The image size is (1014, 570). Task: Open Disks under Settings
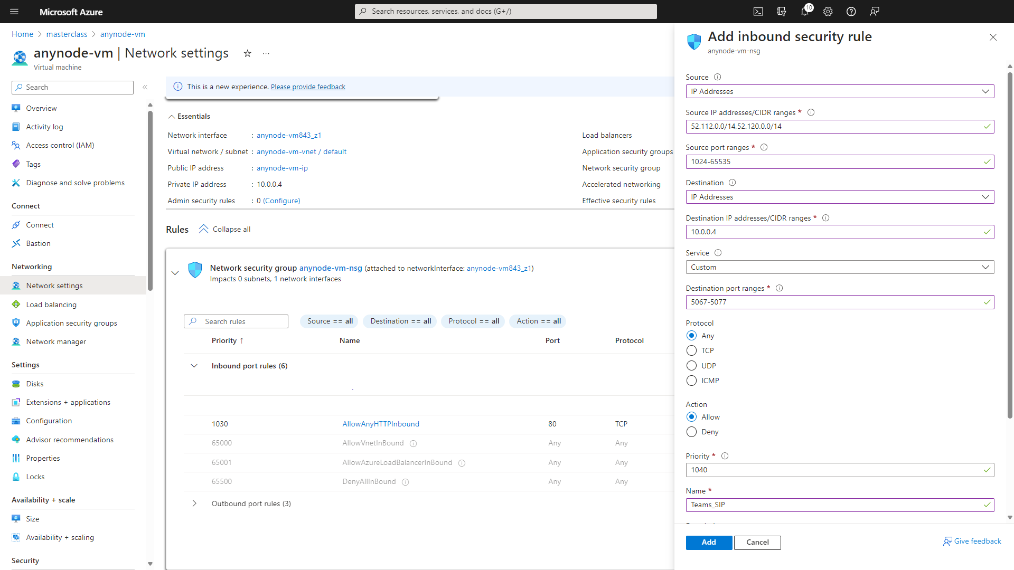coord(35,384)
